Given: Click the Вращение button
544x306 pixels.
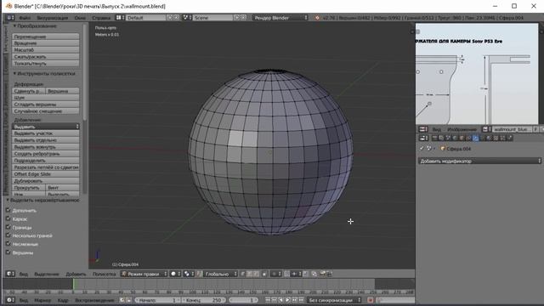Looking at the screenshot, I should (x=45, y=43).
